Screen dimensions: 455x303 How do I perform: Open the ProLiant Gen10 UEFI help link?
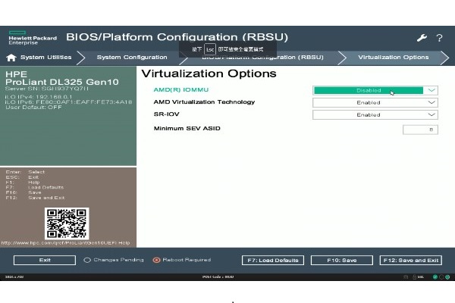tap(65, 243)
